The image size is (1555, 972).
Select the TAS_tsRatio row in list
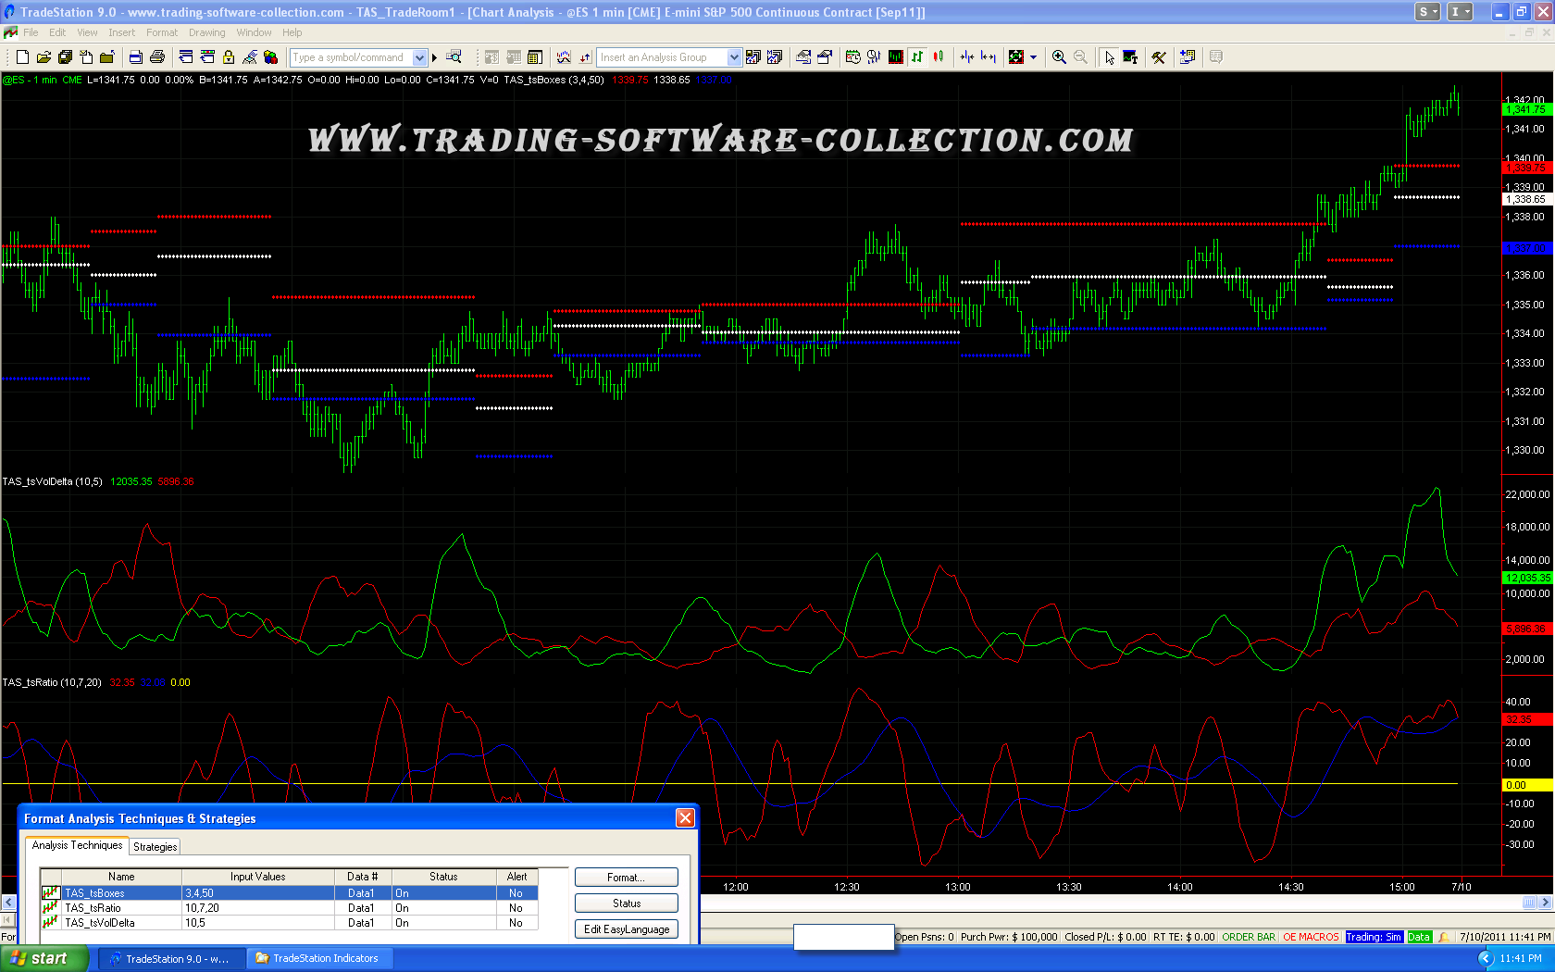93,908
